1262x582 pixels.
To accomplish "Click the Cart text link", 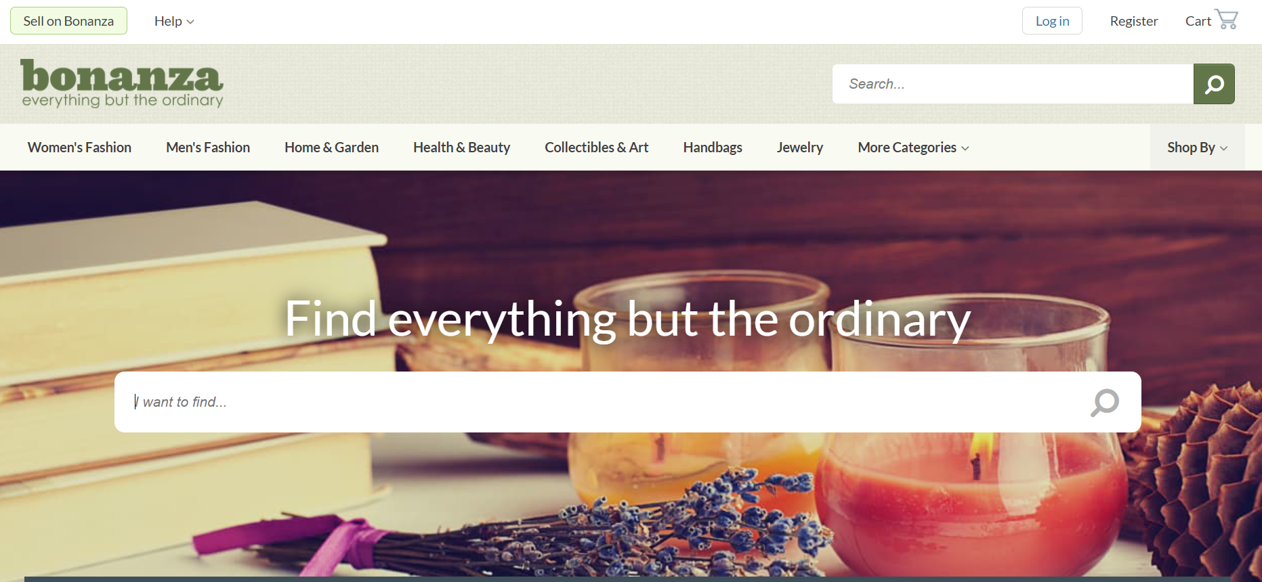I will (x=1198, y=21).
